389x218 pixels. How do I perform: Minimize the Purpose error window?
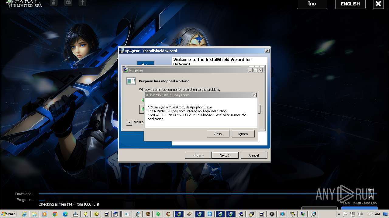250,70
